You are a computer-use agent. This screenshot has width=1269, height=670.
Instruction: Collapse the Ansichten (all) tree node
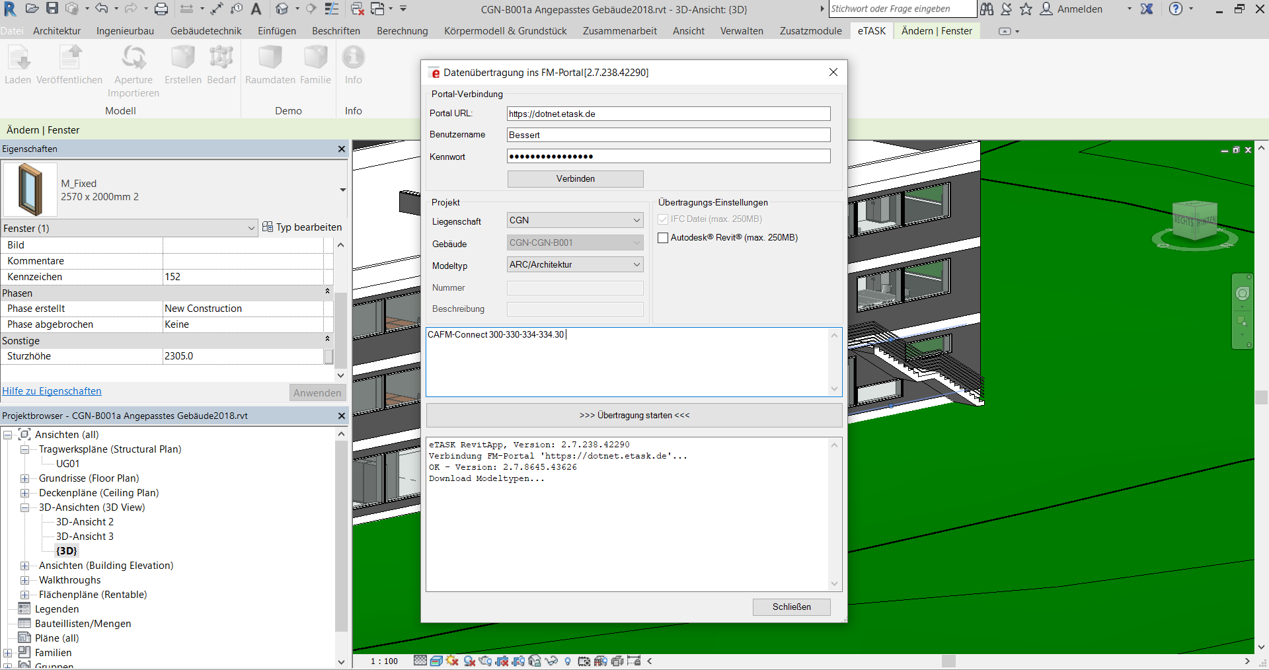click(x=8, y=435)
